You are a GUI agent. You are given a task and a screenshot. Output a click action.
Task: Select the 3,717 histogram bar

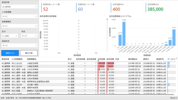pos(174,38)
